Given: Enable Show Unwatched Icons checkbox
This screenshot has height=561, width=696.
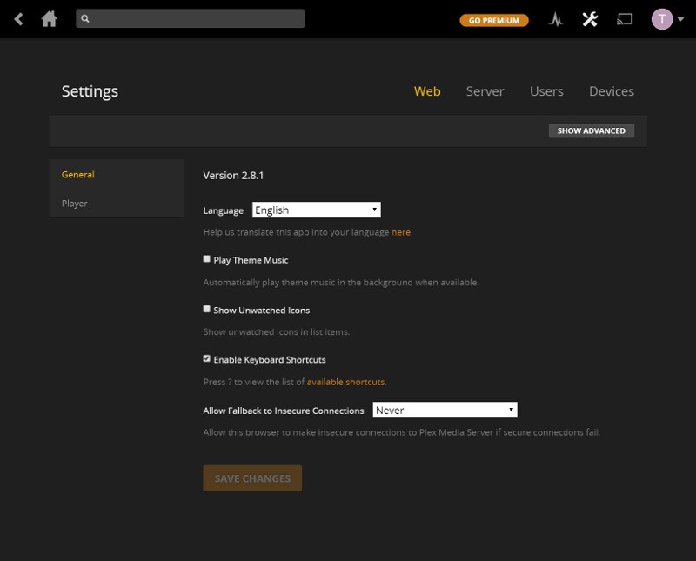Looking at the screenshot, I should (206, 309).
